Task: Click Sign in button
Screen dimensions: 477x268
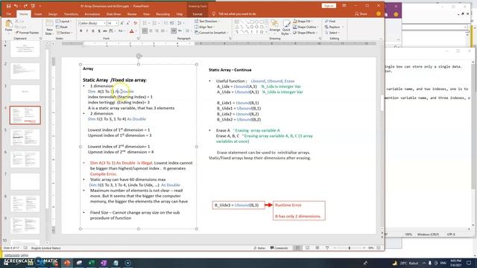Action: pos(329,6)
